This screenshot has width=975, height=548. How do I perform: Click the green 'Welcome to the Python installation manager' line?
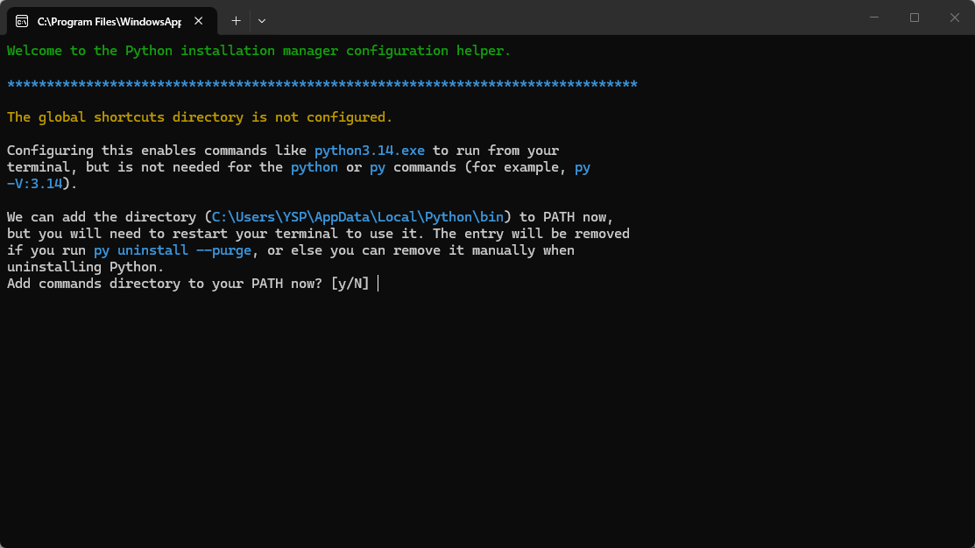point(258,51)
